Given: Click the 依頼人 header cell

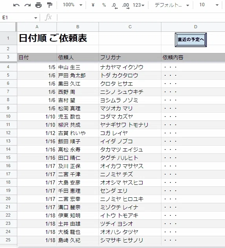Looking at the screenshot, I should coord(78,57).
